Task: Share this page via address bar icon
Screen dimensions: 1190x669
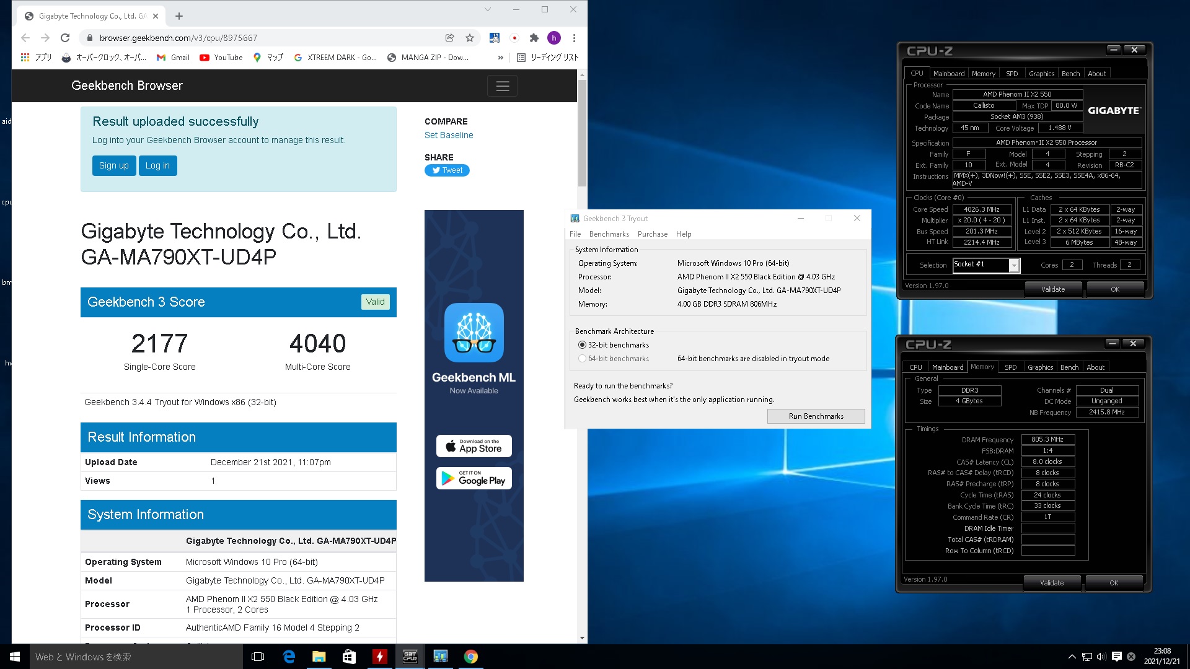Action: [450, 38]
